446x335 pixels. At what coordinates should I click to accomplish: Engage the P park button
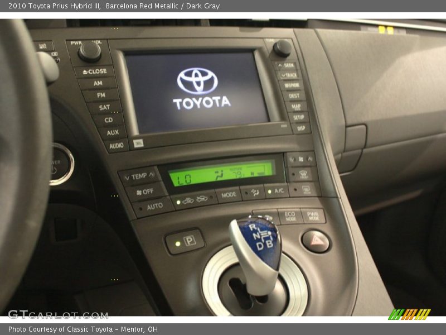click(185, 242)
